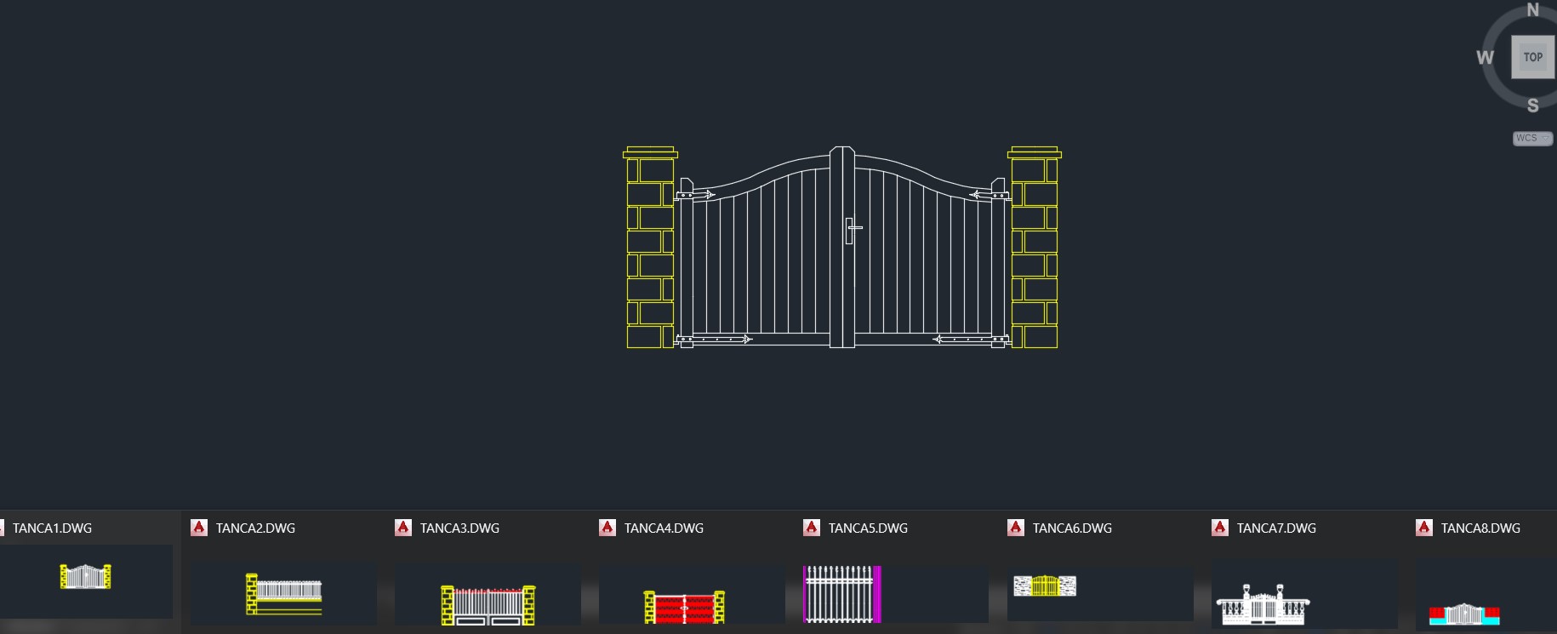Rotate view using the N compass letter
Screen dimensions: 1557x634
[1532, 10]
